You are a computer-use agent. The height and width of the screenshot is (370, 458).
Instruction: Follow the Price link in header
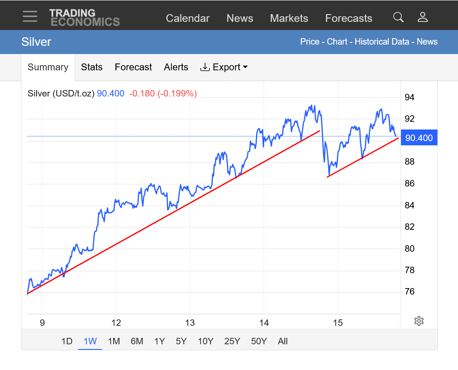(x=310, y=42)
